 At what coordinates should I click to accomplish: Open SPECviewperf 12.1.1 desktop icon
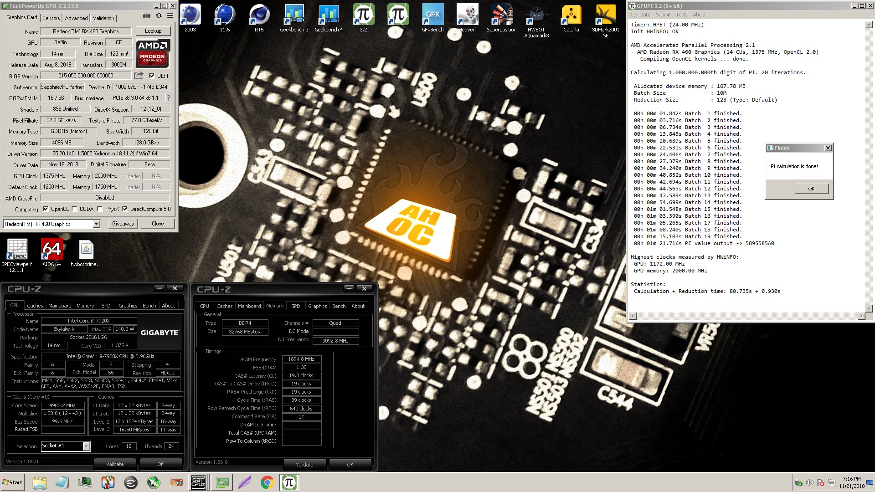tap(17, 255)
